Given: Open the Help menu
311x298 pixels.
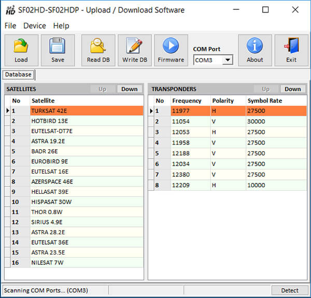Looking at the screenshot, I should click(61, 26).
